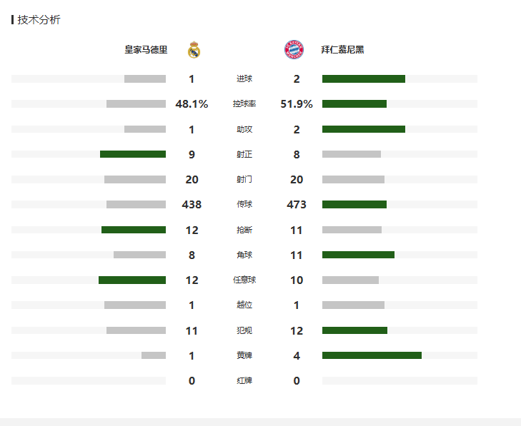
Task: Click the Bayern Munich club crest
Action: 293,50
